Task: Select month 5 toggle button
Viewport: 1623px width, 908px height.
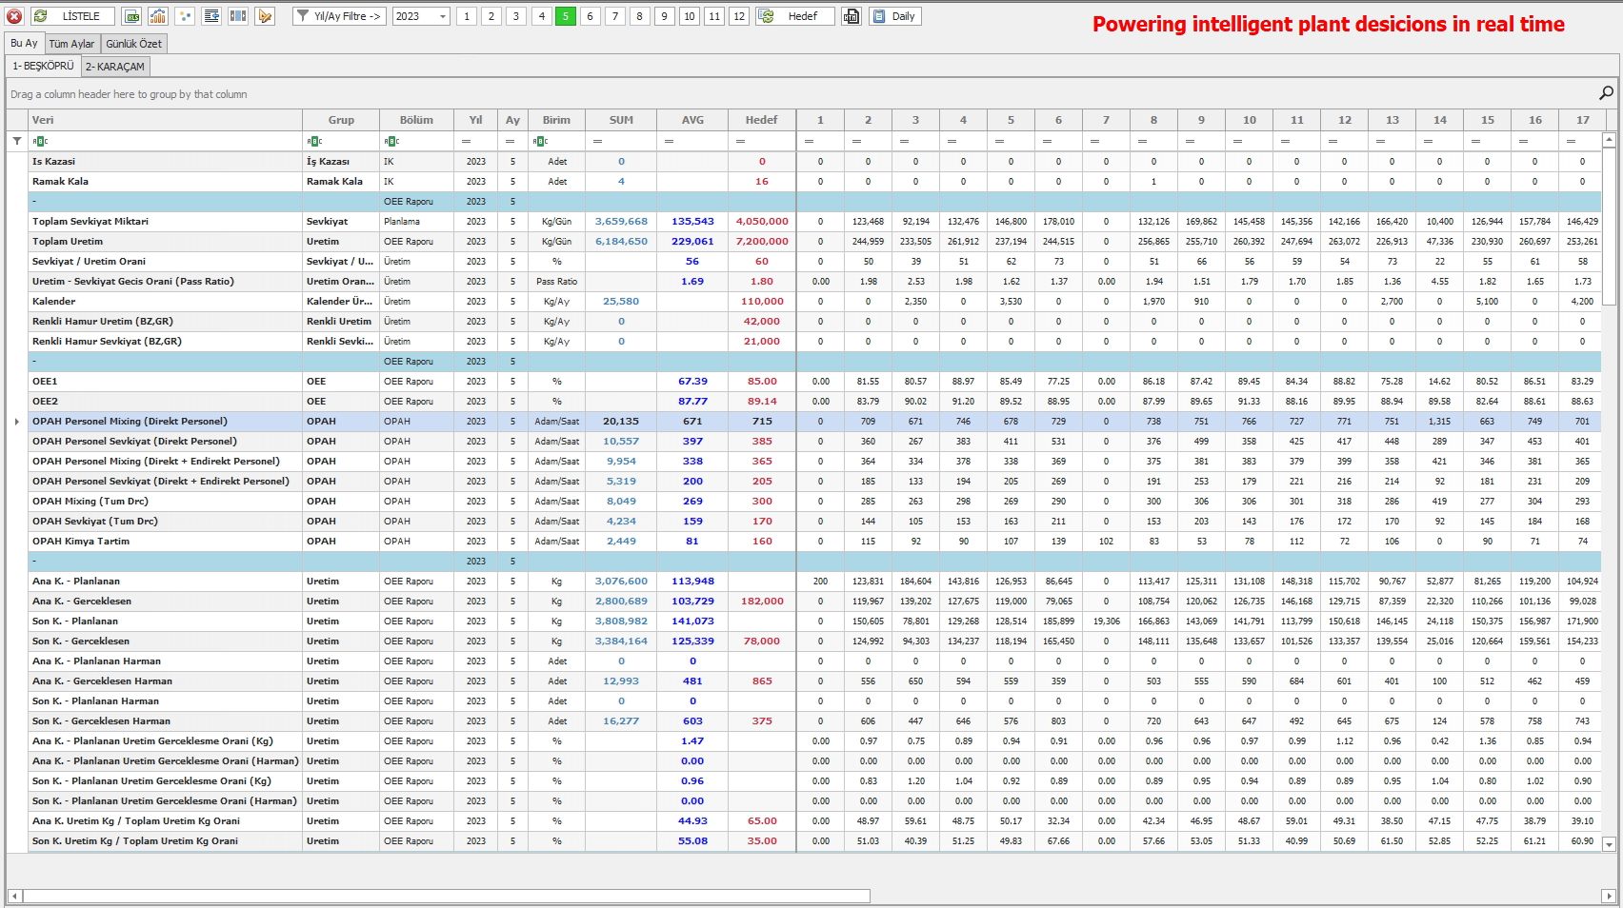Action: pyautogui.click(x=566, y=16)
